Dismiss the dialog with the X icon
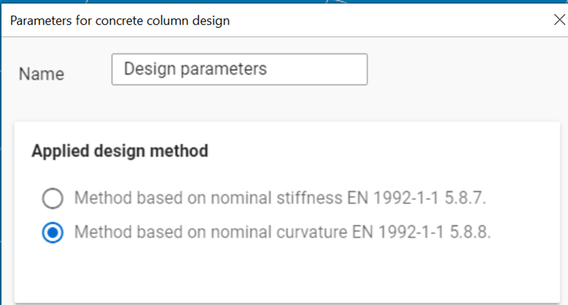 pyautogui.click(x=560, y=20)
